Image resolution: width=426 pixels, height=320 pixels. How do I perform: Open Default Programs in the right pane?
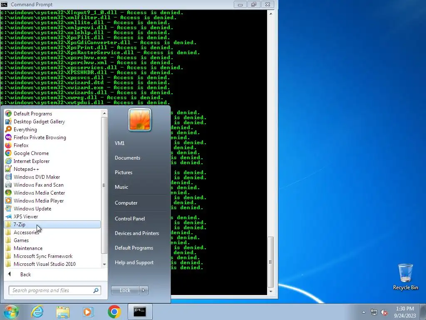pyautogui.click(x=134, y=248)
